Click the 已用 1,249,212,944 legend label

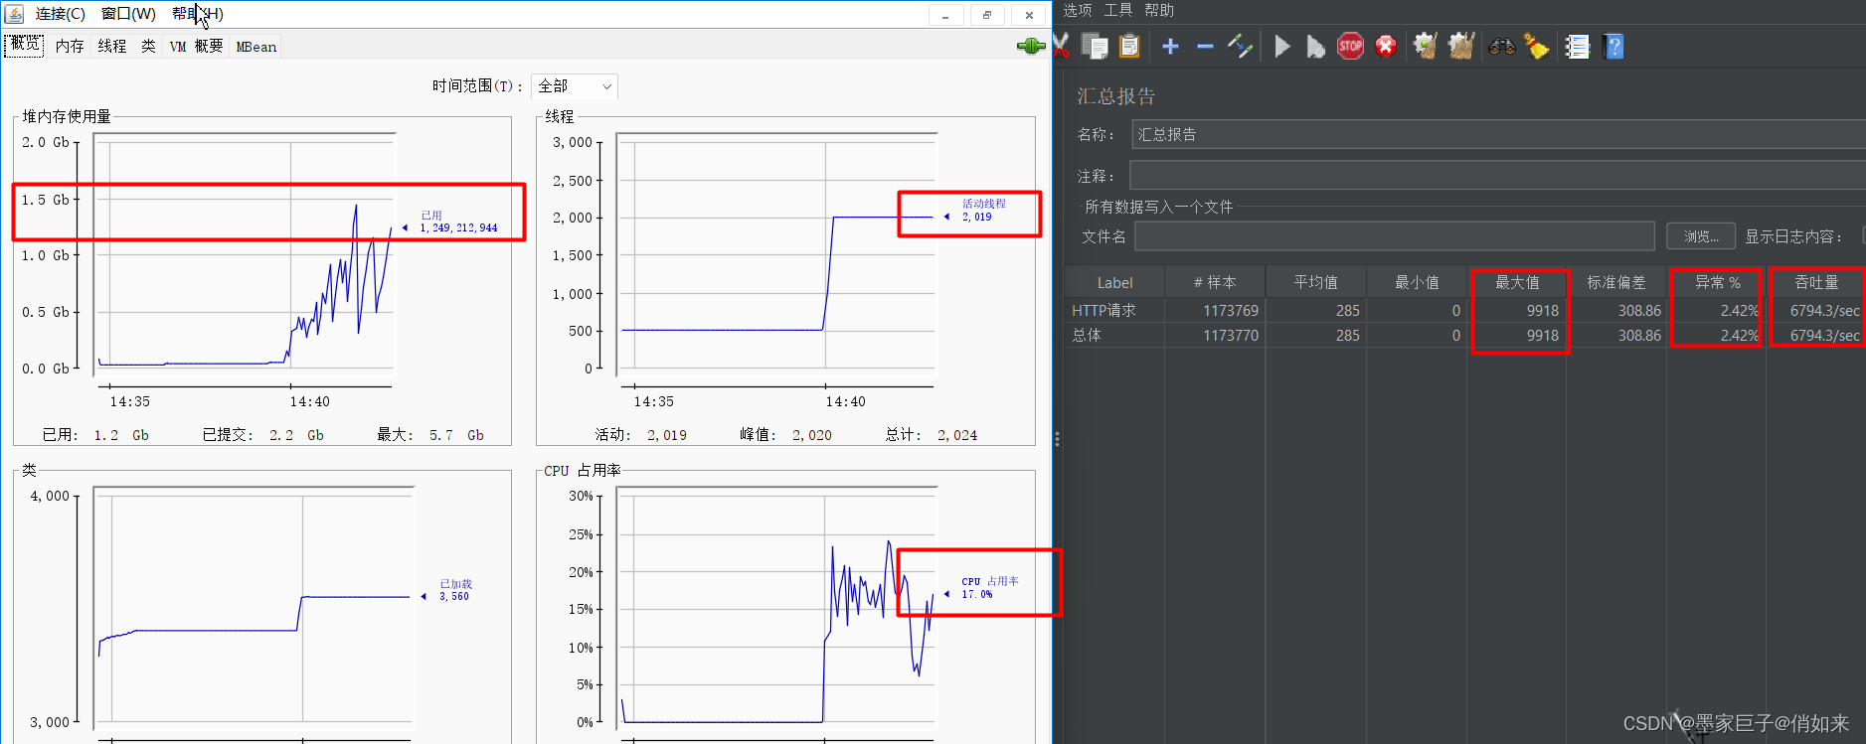pyautogui.click(x=458, y=222)
